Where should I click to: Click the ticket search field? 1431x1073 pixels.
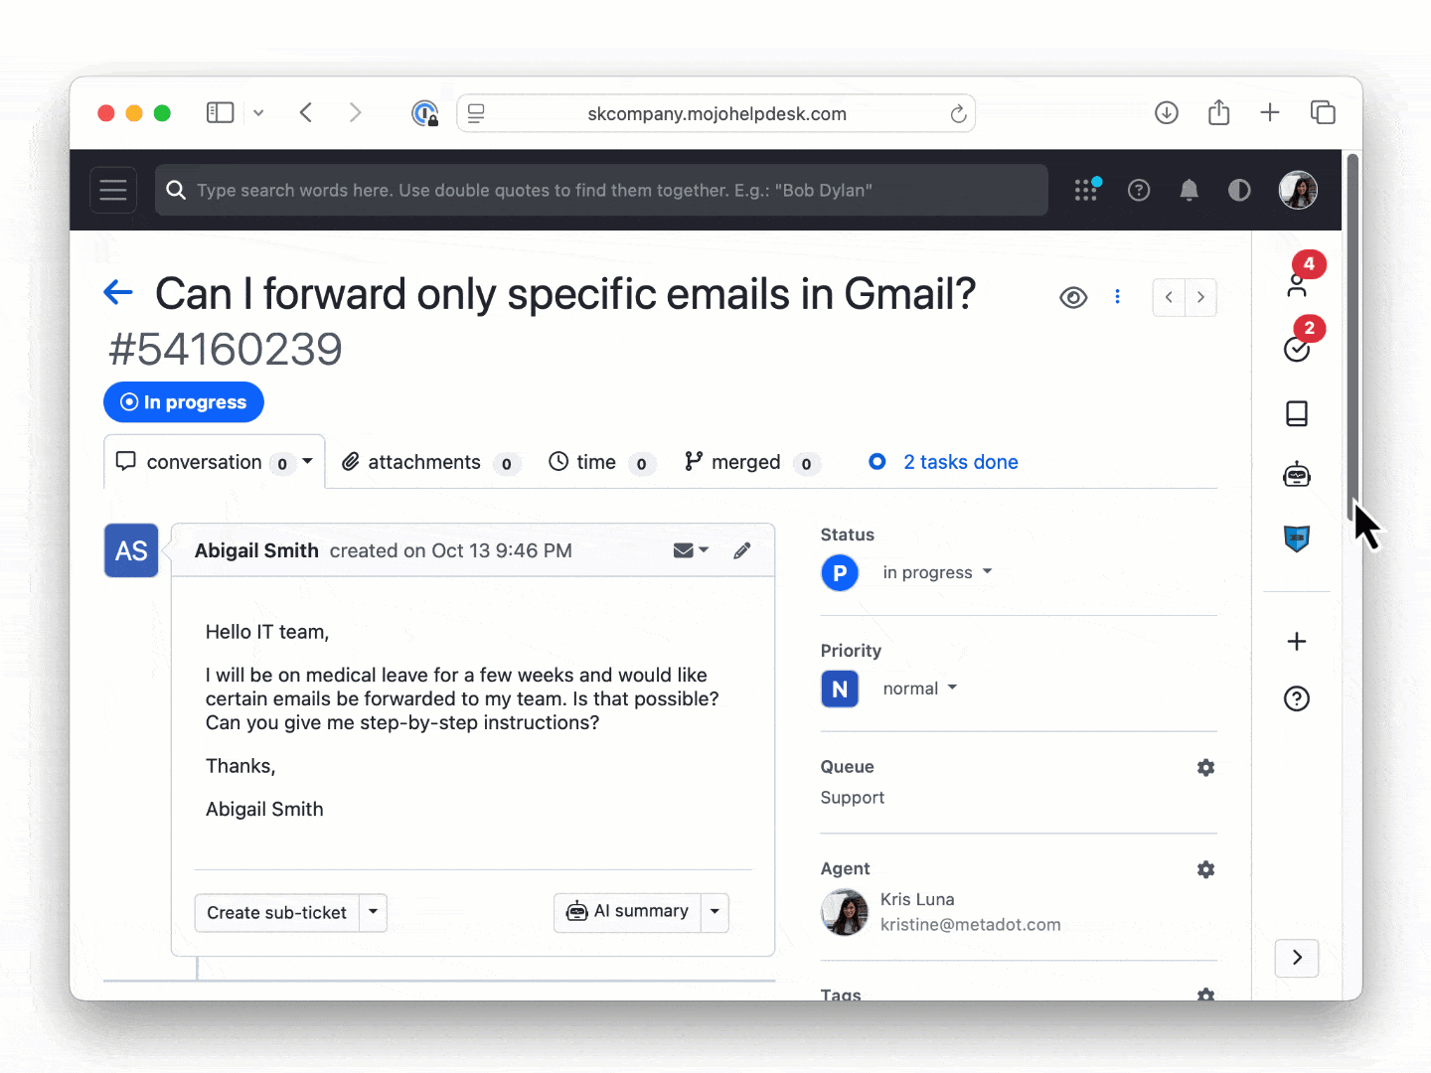(601, 190)
